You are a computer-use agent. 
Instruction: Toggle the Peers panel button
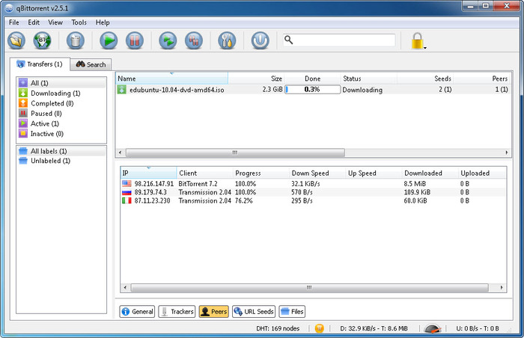[x=213, y=311]
